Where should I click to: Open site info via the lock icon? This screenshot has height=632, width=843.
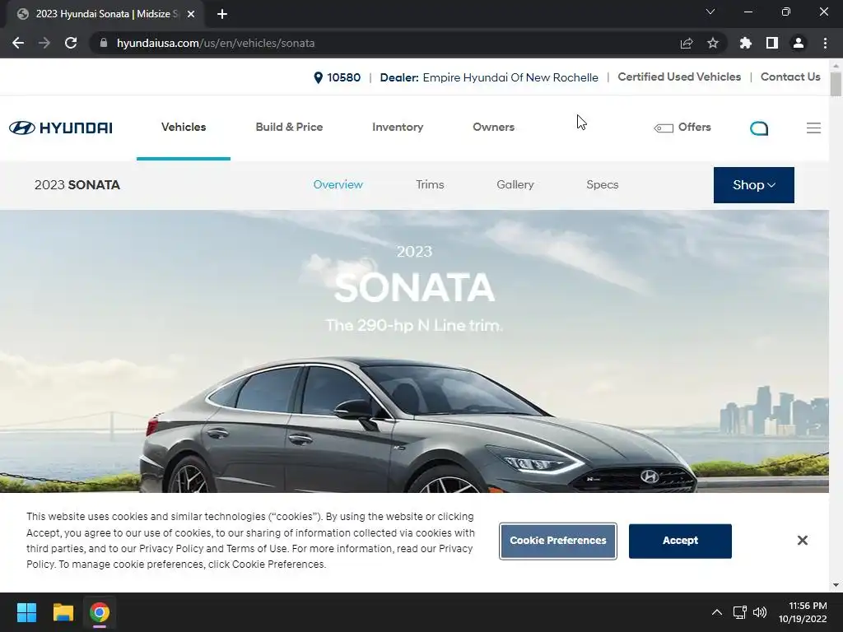(104, 43)
